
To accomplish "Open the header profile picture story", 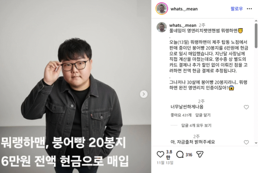I will (162, 8).
